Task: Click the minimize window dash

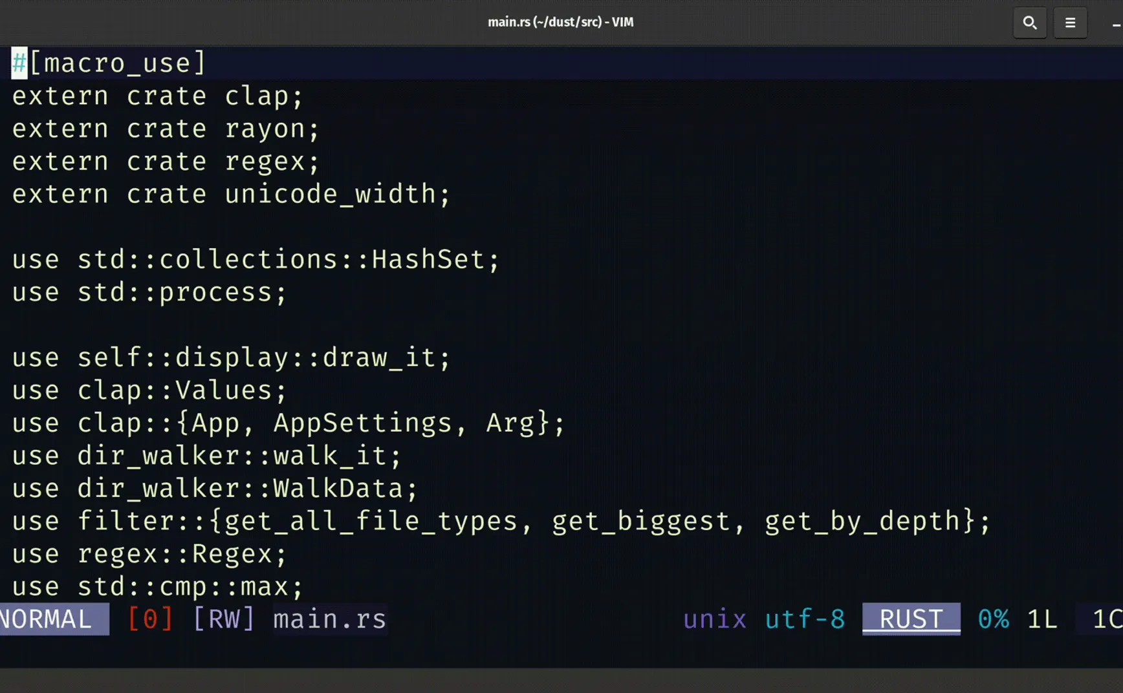Action: [x=1117, y=25]
